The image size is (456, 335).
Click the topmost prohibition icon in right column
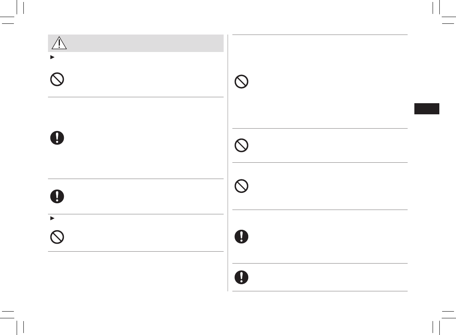point(241,82)
